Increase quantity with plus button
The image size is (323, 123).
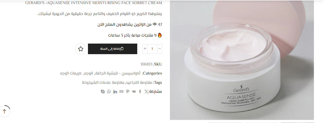[145, 49]
